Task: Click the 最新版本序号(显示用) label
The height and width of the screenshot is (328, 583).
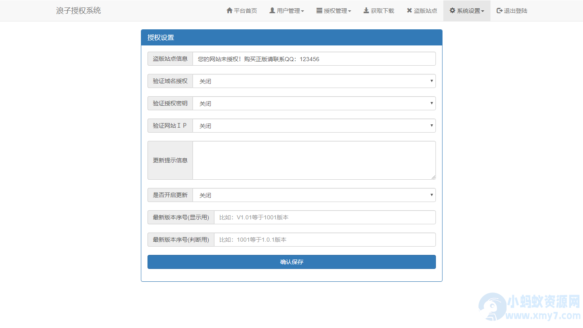Action: tap(181, 217)
